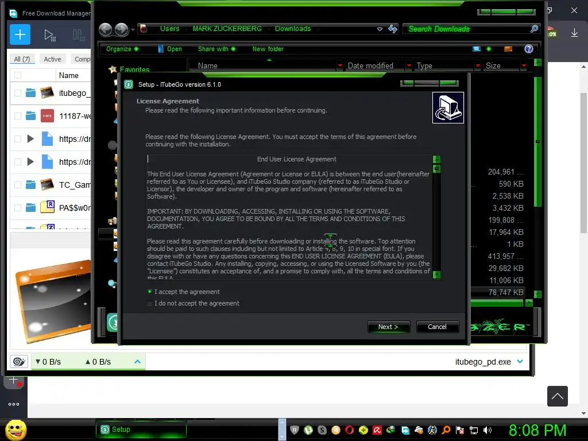Check the box for PA$$w0r row

[x=18, y=207]
